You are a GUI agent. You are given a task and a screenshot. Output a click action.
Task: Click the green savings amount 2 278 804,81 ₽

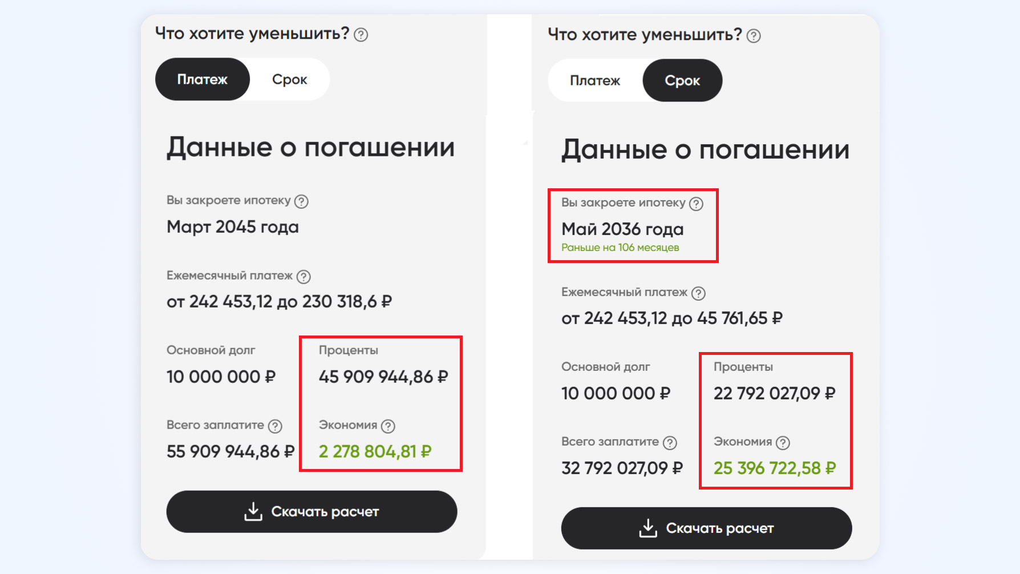[x=375, y=451]
